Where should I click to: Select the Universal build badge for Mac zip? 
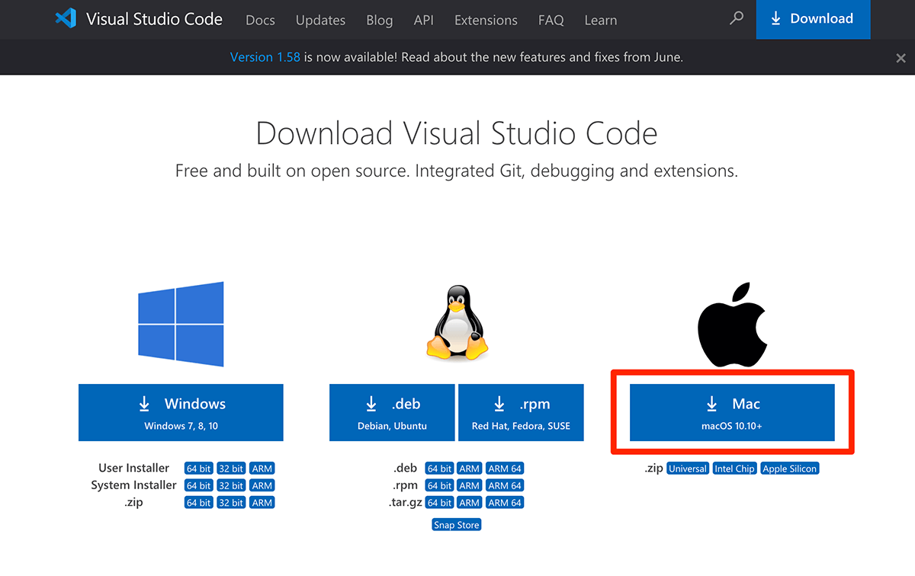pos(687,468)
